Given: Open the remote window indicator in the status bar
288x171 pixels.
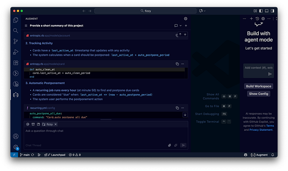Looking at the screenshot, I should [14, 155].
